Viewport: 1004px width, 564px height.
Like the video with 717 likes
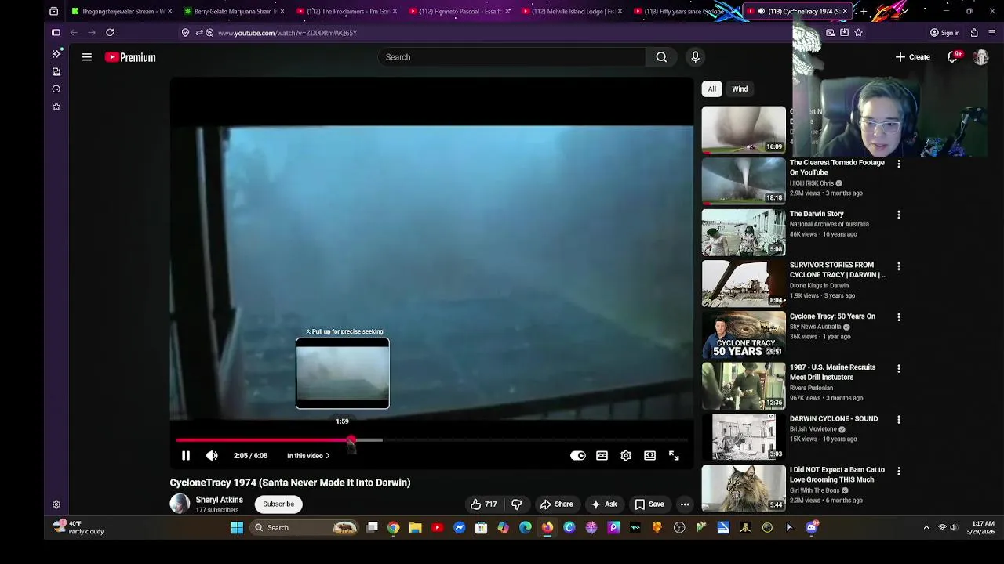tap(483, 504)
